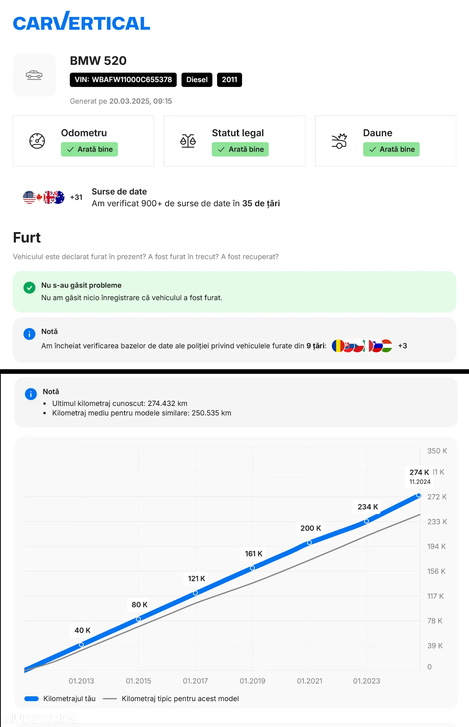This screenshot has width=469, height=727.
Task: Click the stolen-check country flags group
Action: coord(362,346)
